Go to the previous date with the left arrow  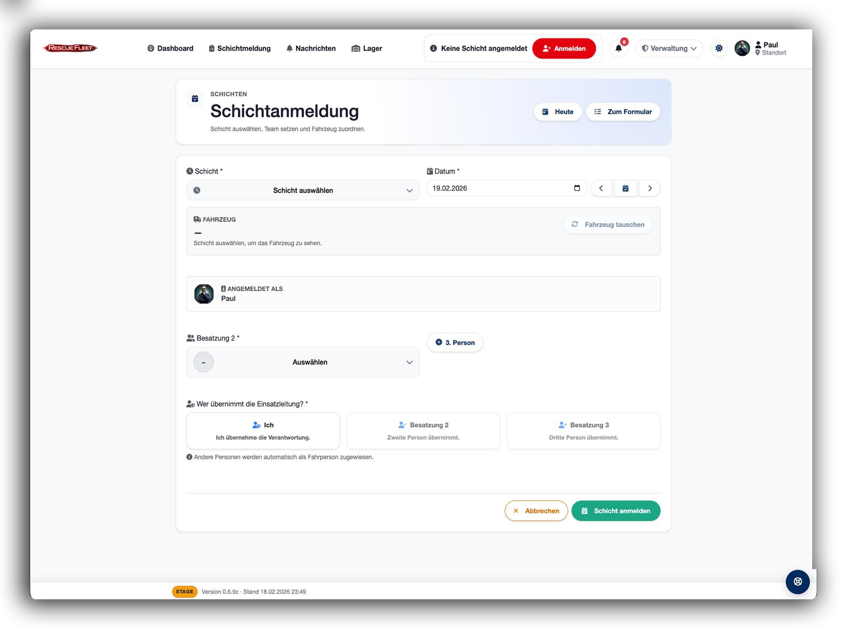(x=601, y=188)
